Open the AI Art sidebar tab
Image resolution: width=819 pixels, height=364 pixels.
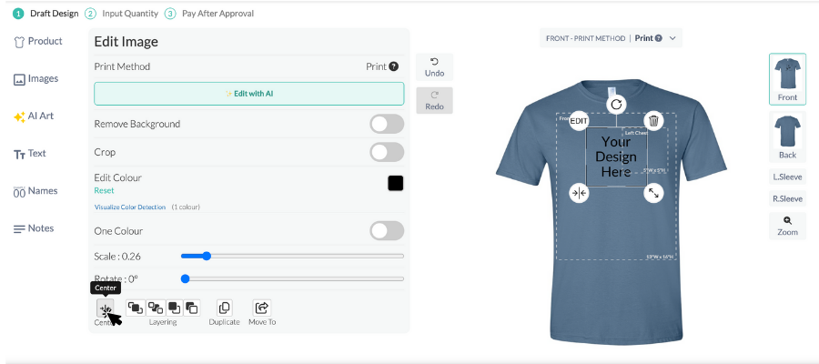[x=34, y=116]
